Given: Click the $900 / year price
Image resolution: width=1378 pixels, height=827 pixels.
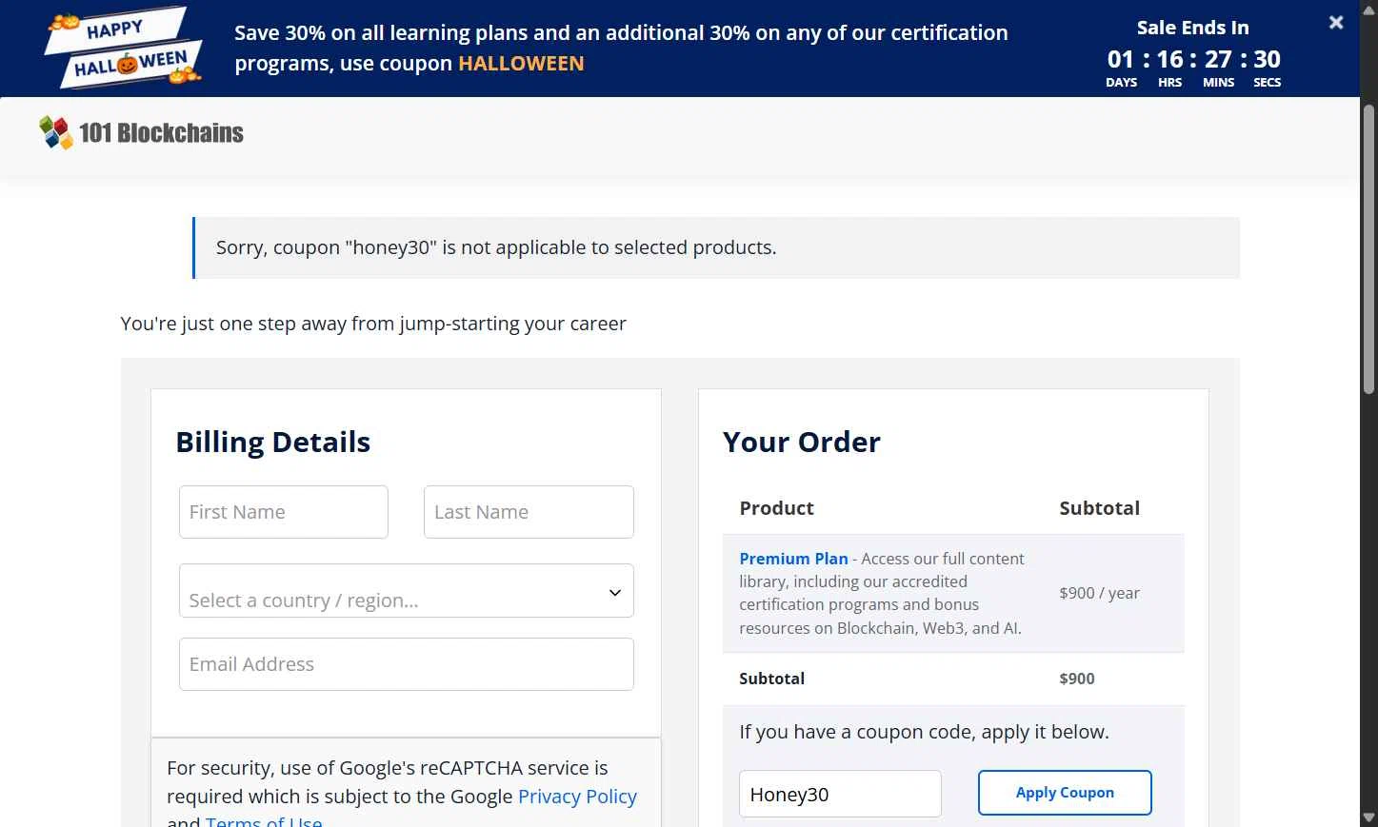Looking at the screenshot, I should tap(1099, 593).
